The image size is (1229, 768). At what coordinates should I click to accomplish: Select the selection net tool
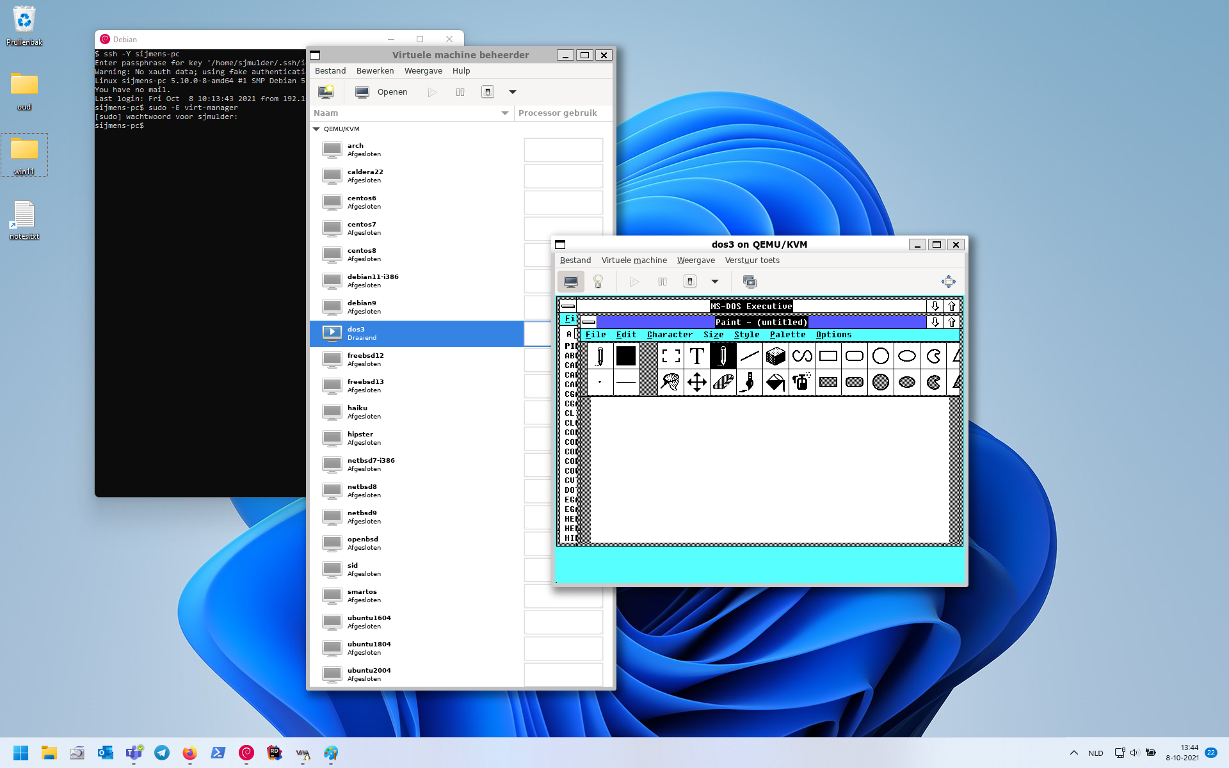pos(670,382)
